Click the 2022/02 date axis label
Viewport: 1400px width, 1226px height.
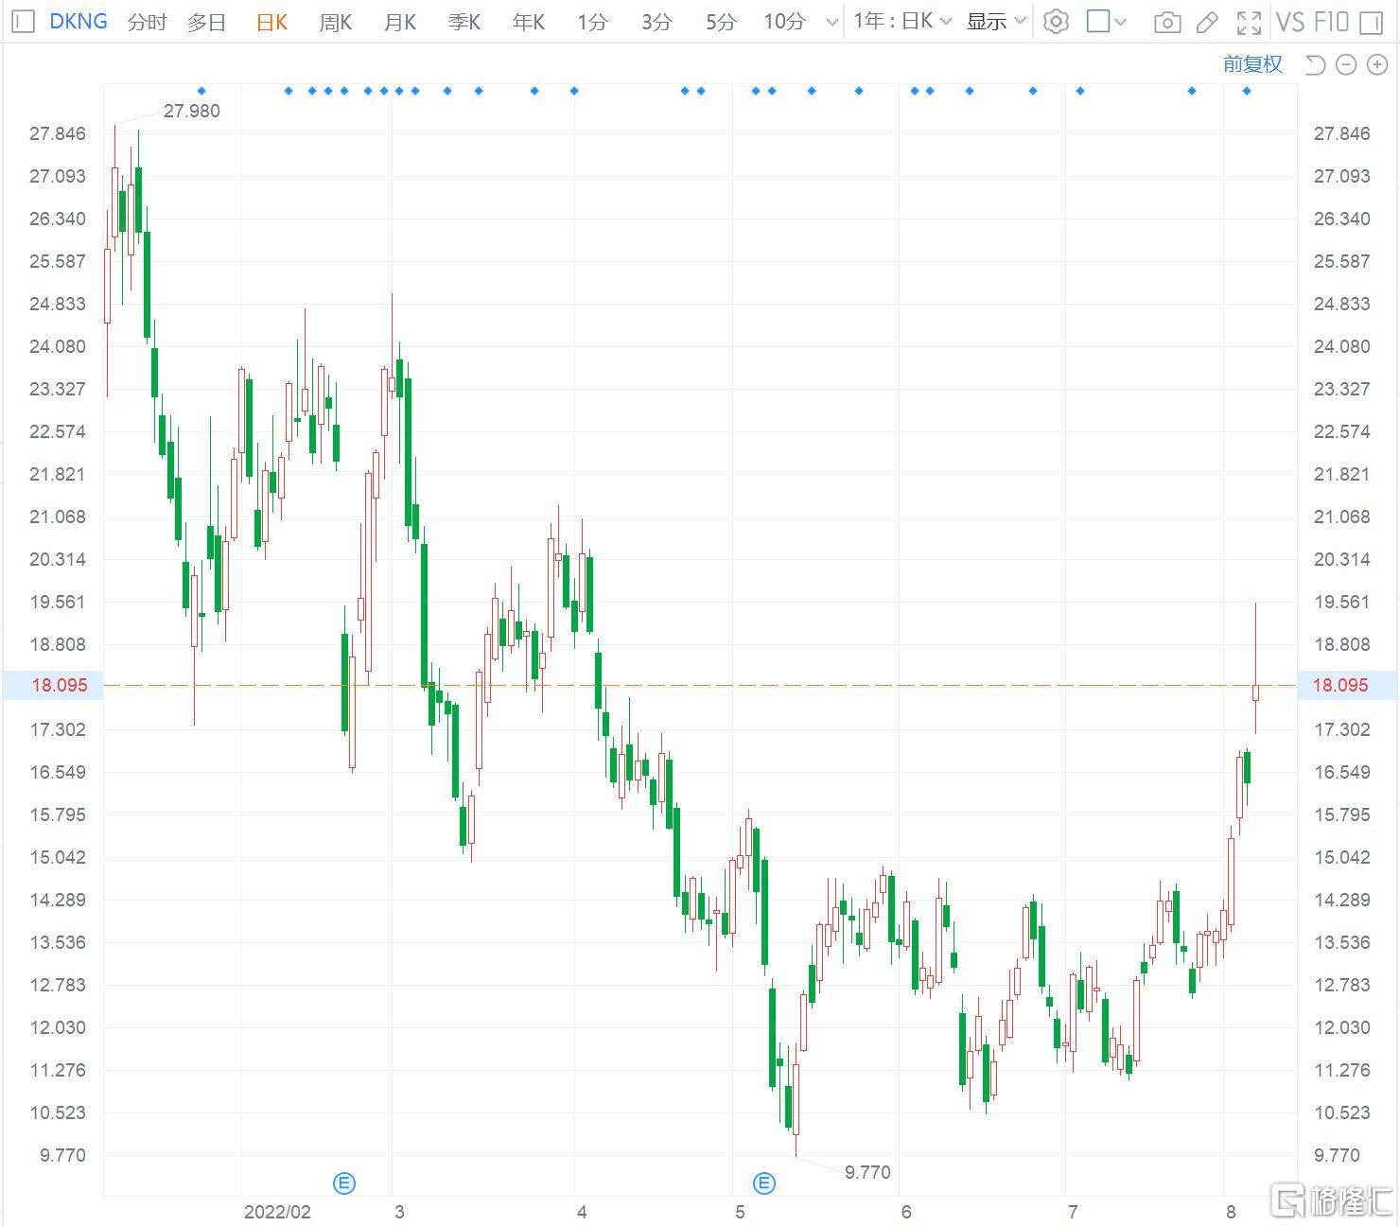coord(277,1212)
